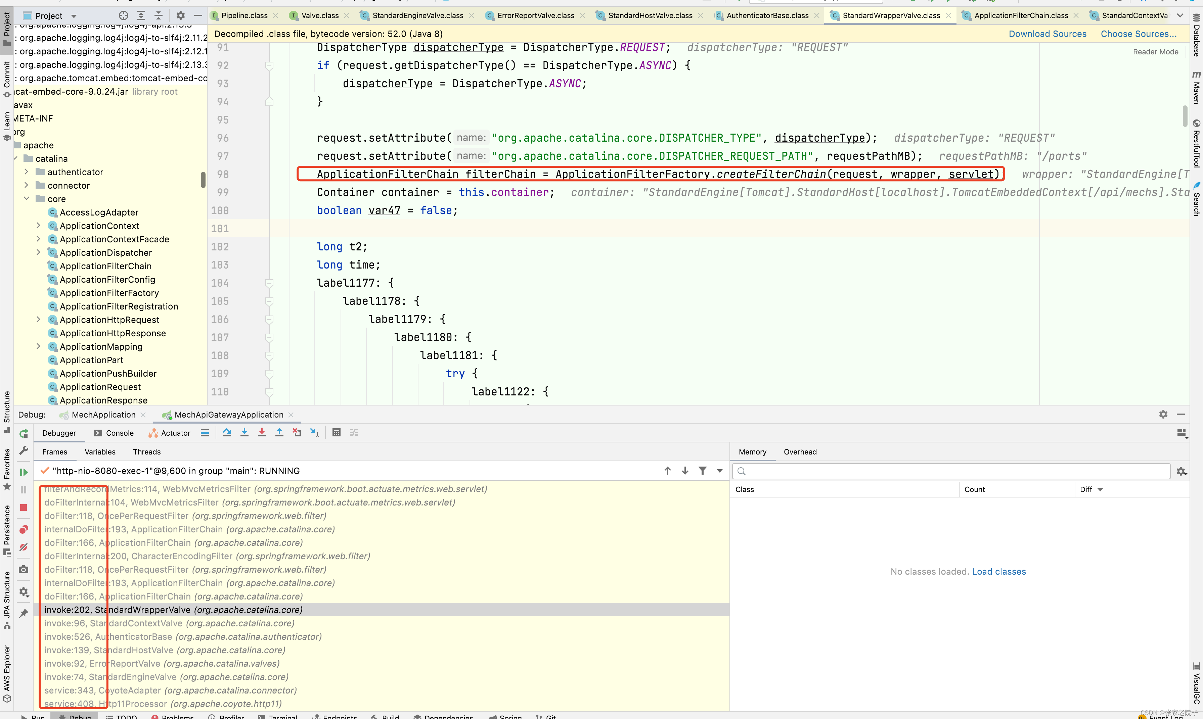This screenshot has width=1203, height=719.
Task: Switch to the Threads tab
Action: click(x=146, y=451)
